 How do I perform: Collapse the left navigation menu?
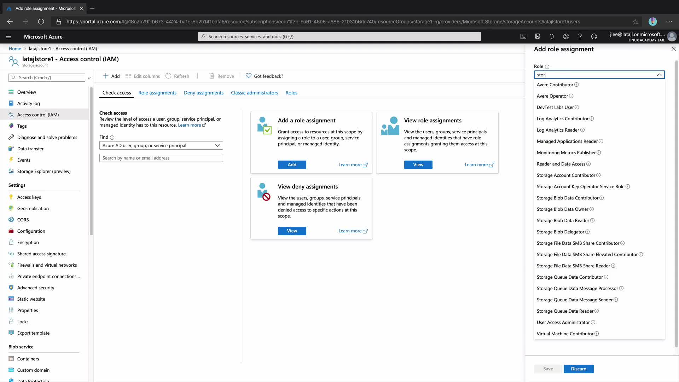89,78
